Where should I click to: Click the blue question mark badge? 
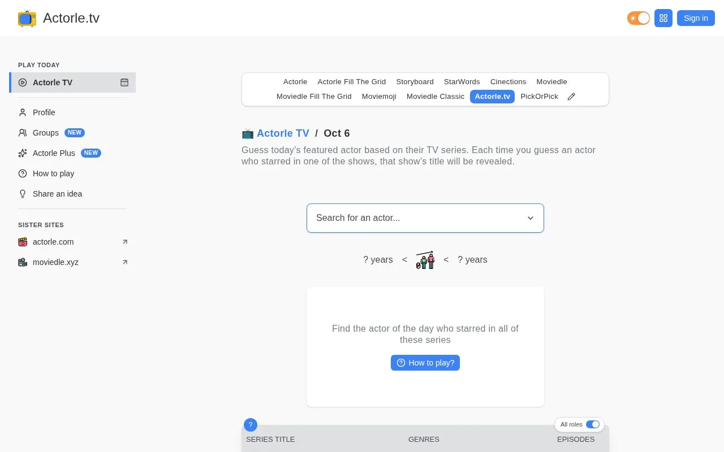click(251, 425)
